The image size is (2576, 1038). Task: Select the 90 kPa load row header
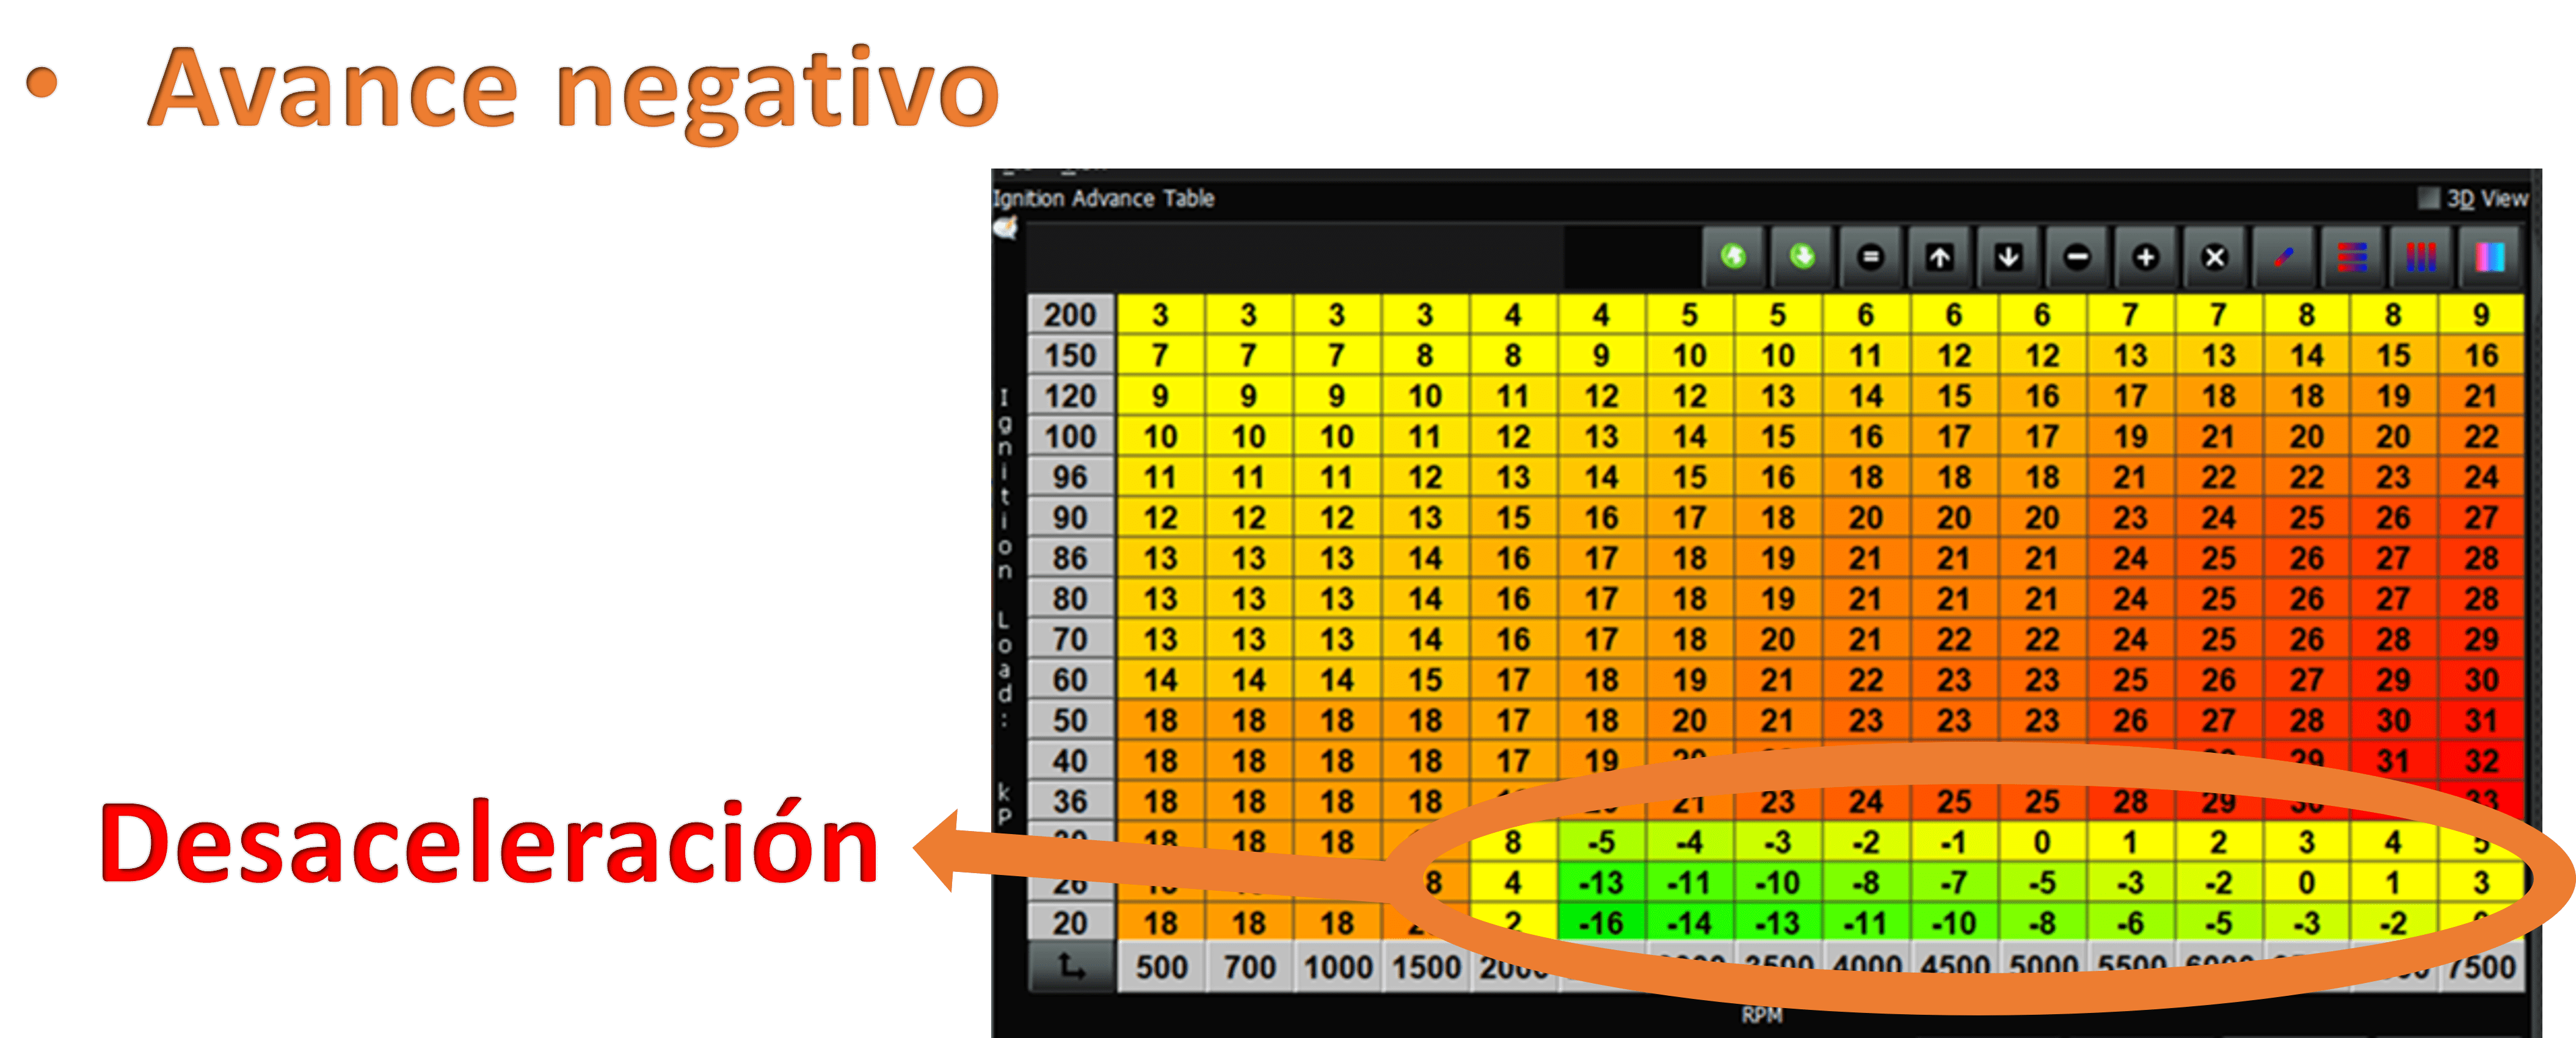[x=1071, y=517]
